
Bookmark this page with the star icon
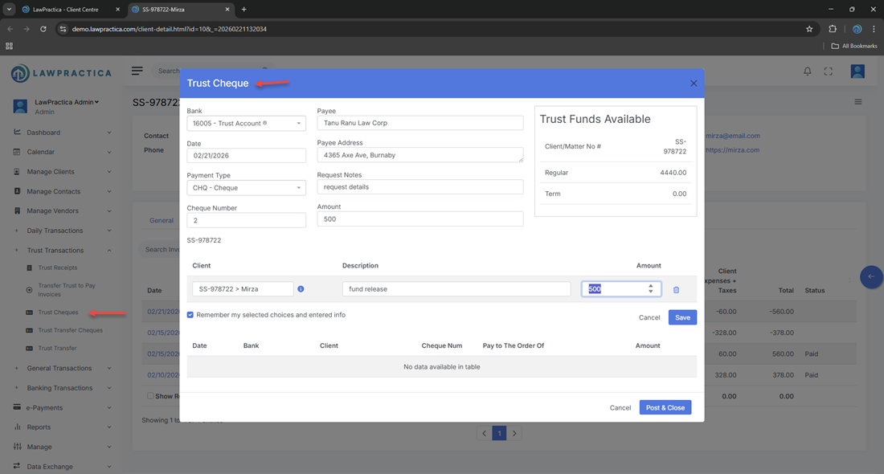click(x=809, y=29)
